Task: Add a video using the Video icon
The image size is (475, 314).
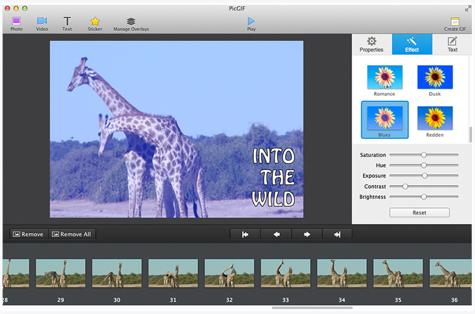Action: coord(42,22)
